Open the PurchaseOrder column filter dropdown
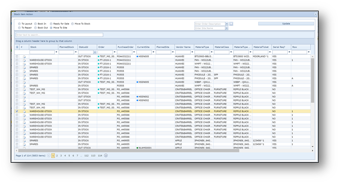This screenshot has height=184, width=340. 134,52
